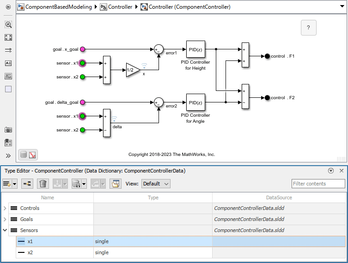This screenshot has width=348, height=263.
Task: Select the 1/2 gain block
Action: click(x=133, y=70)
